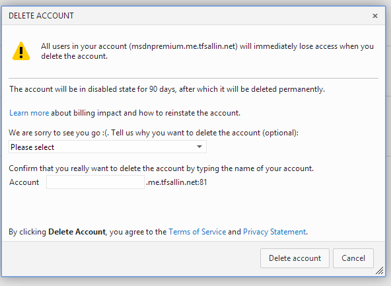Click the .me.tfsallin.net:81 domain suffix text

point(176,182)
